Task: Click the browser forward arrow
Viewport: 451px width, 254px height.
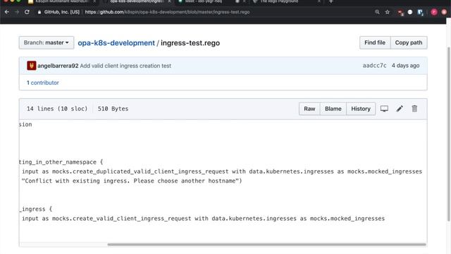Action: tap(17, 12)
